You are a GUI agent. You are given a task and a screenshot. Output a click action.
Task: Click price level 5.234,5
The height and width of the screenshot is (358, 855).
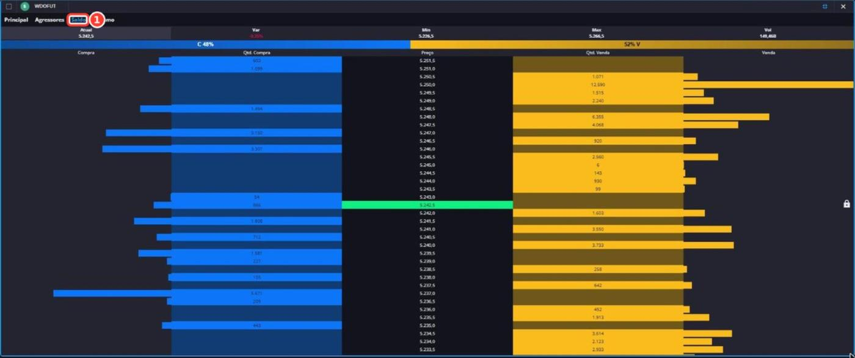click(428, 334)
